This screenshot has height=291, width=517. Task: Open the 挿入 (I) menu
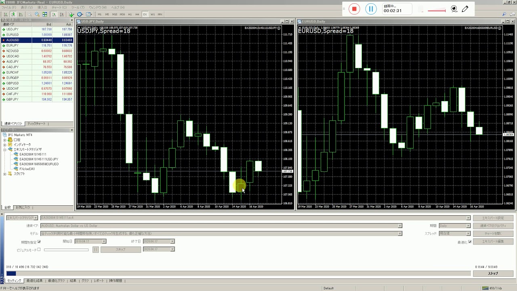point(42,8)
